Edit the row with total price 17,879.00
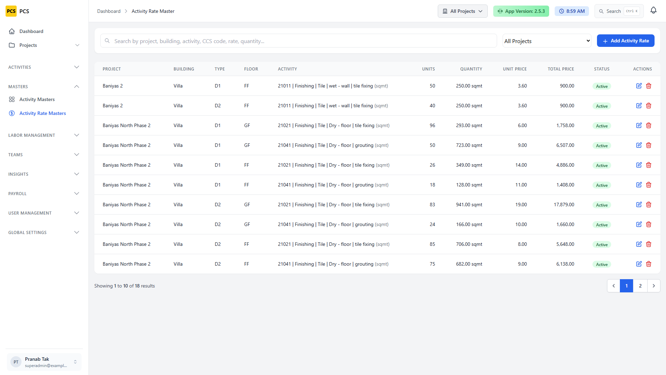The image size is (666, 375). (639, 205)
